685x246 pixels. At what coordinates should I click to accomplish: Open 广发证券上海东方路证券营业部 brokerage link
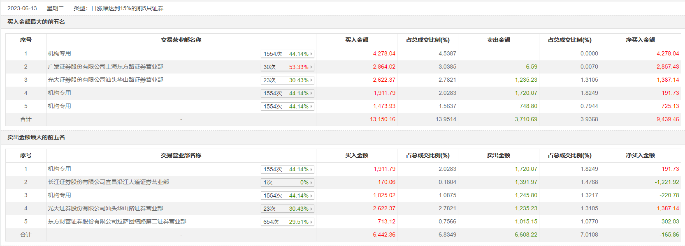(x=105, y=67)
